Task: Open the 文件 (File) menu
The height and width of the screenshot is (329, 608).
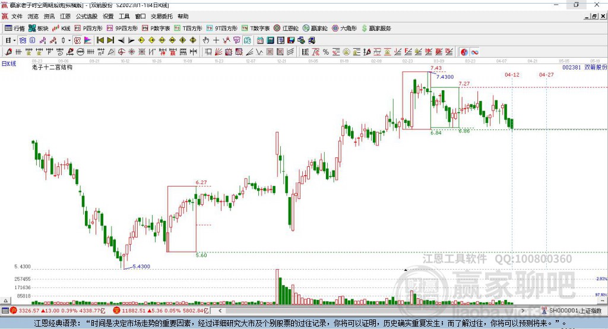Action: [17, 16]
